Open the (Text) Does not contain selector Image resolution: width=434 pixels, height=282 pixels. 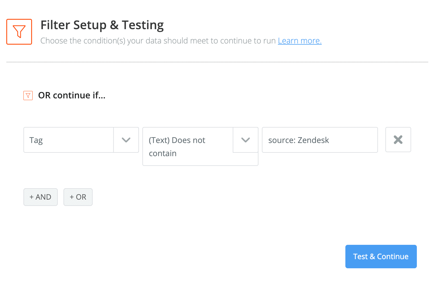click(200, 146)
